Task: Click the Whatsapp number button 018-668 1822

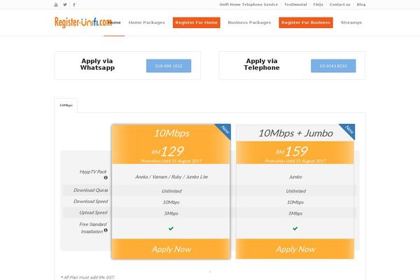Action: [169, 66]
